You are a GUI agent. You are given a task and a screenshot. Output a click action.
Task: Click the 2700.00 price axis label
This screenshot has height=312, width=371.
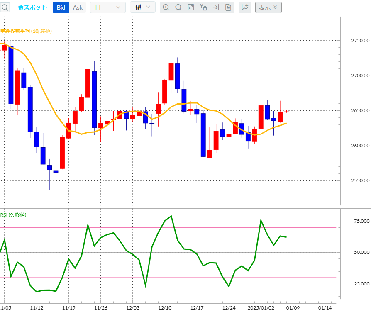tap(360, 76)
